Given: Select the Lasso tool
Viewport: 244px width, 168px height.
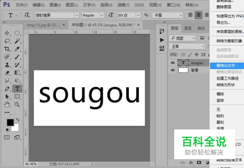Looking at the screenshot, I should pos(7,41).
